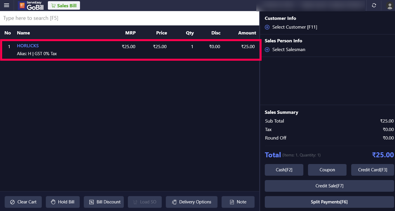
Task: Click the Sales Person Info heading
Action: (283, 41)
